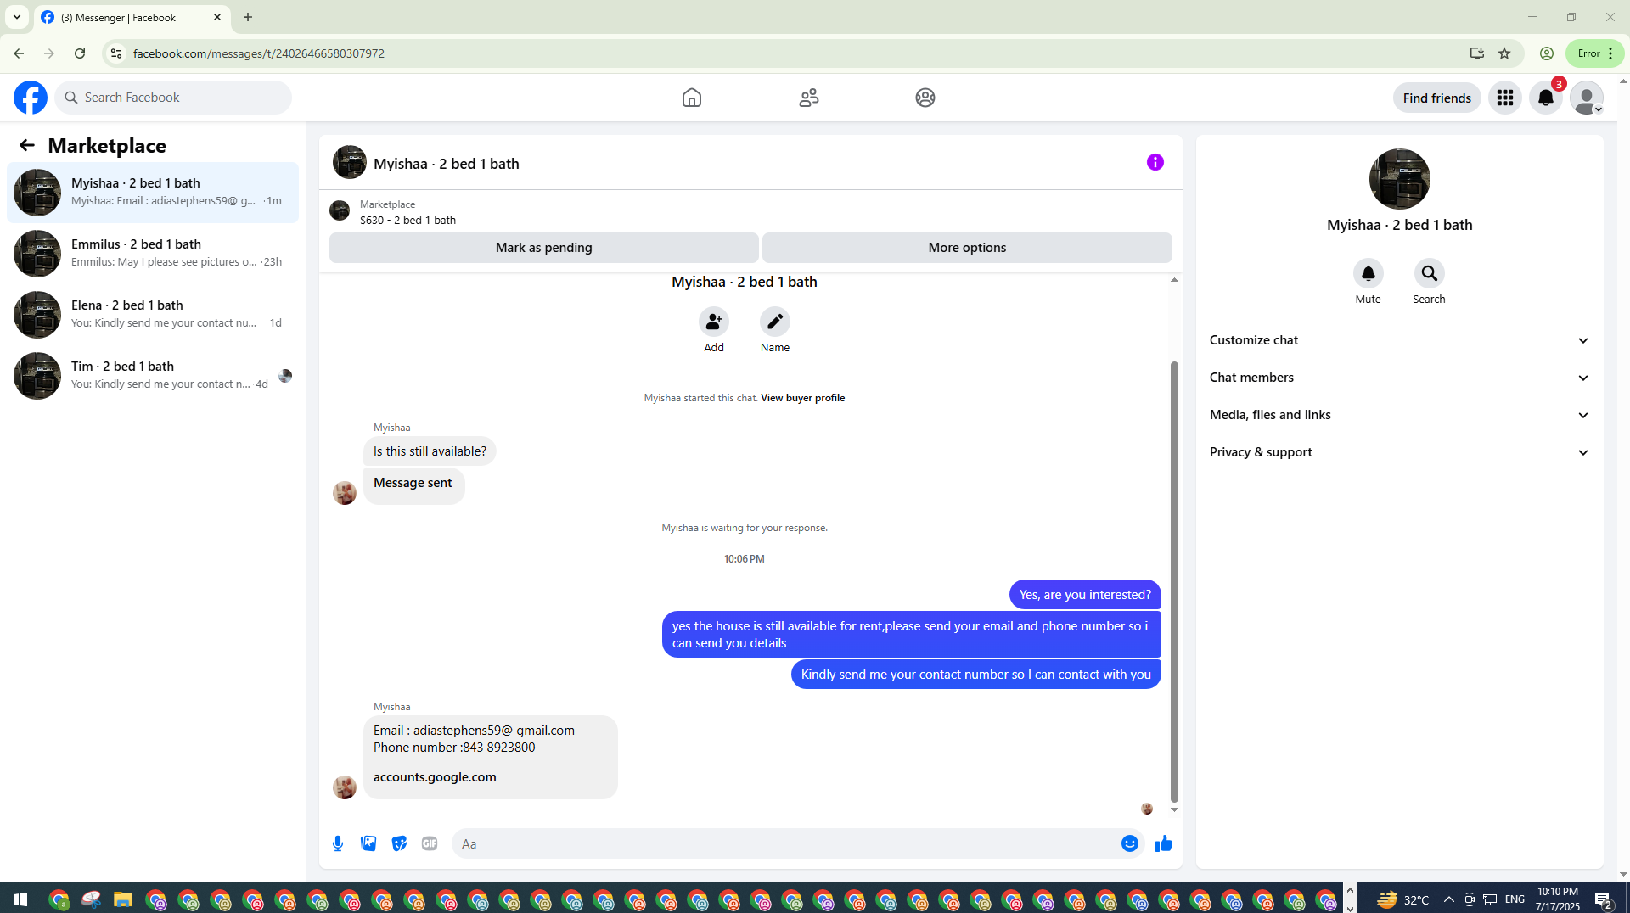This screenshot has width=1630, height=913.
Task: Choose a GIF icon
Action: click(430, 843)
